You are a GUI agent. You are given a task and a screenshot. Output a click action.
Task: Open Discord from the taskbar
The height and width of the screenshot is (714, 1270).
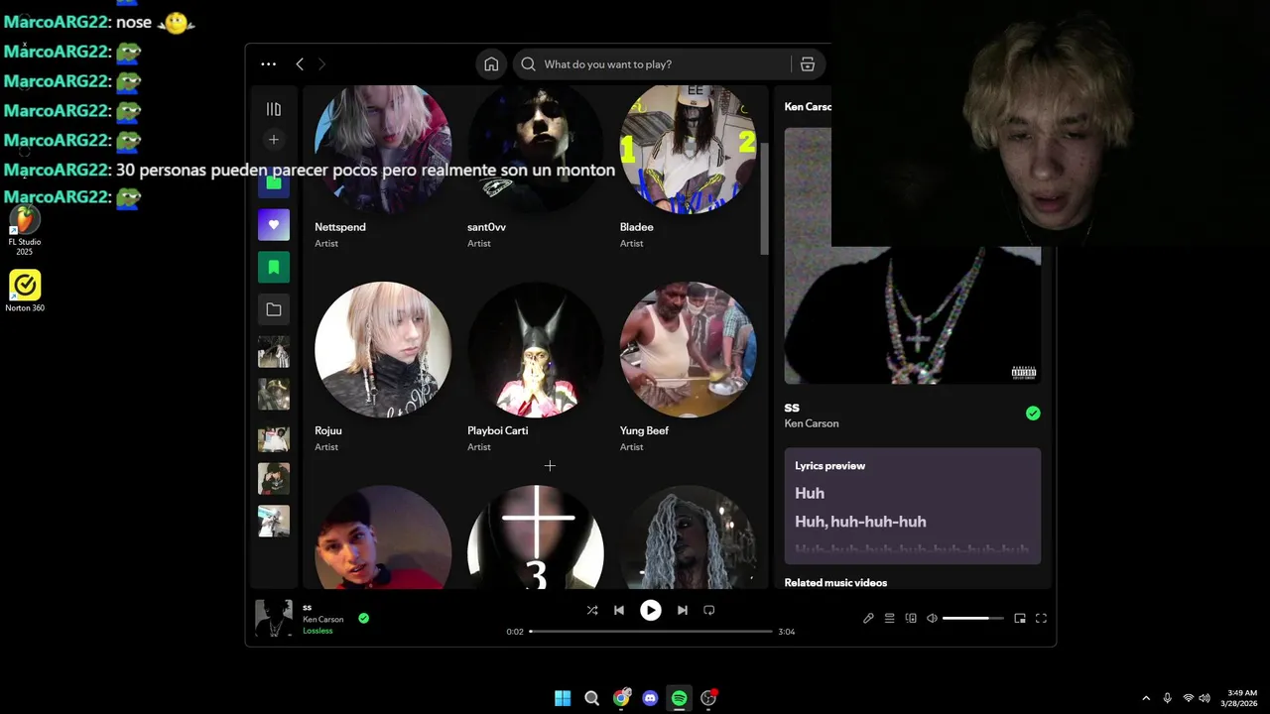(650, 698)
